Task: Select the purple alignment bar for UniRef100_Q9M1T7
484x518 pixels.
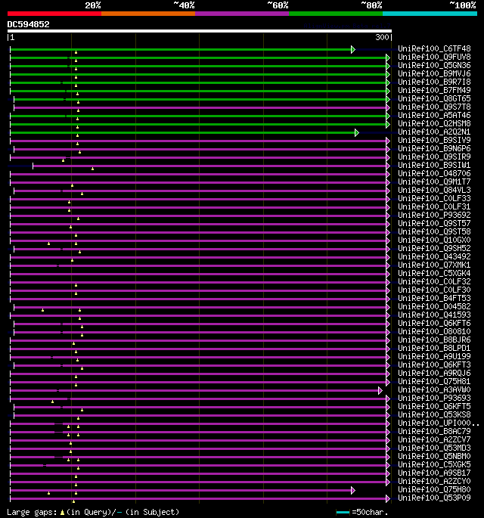Action: pyautogui.click(x=198, y=183)
